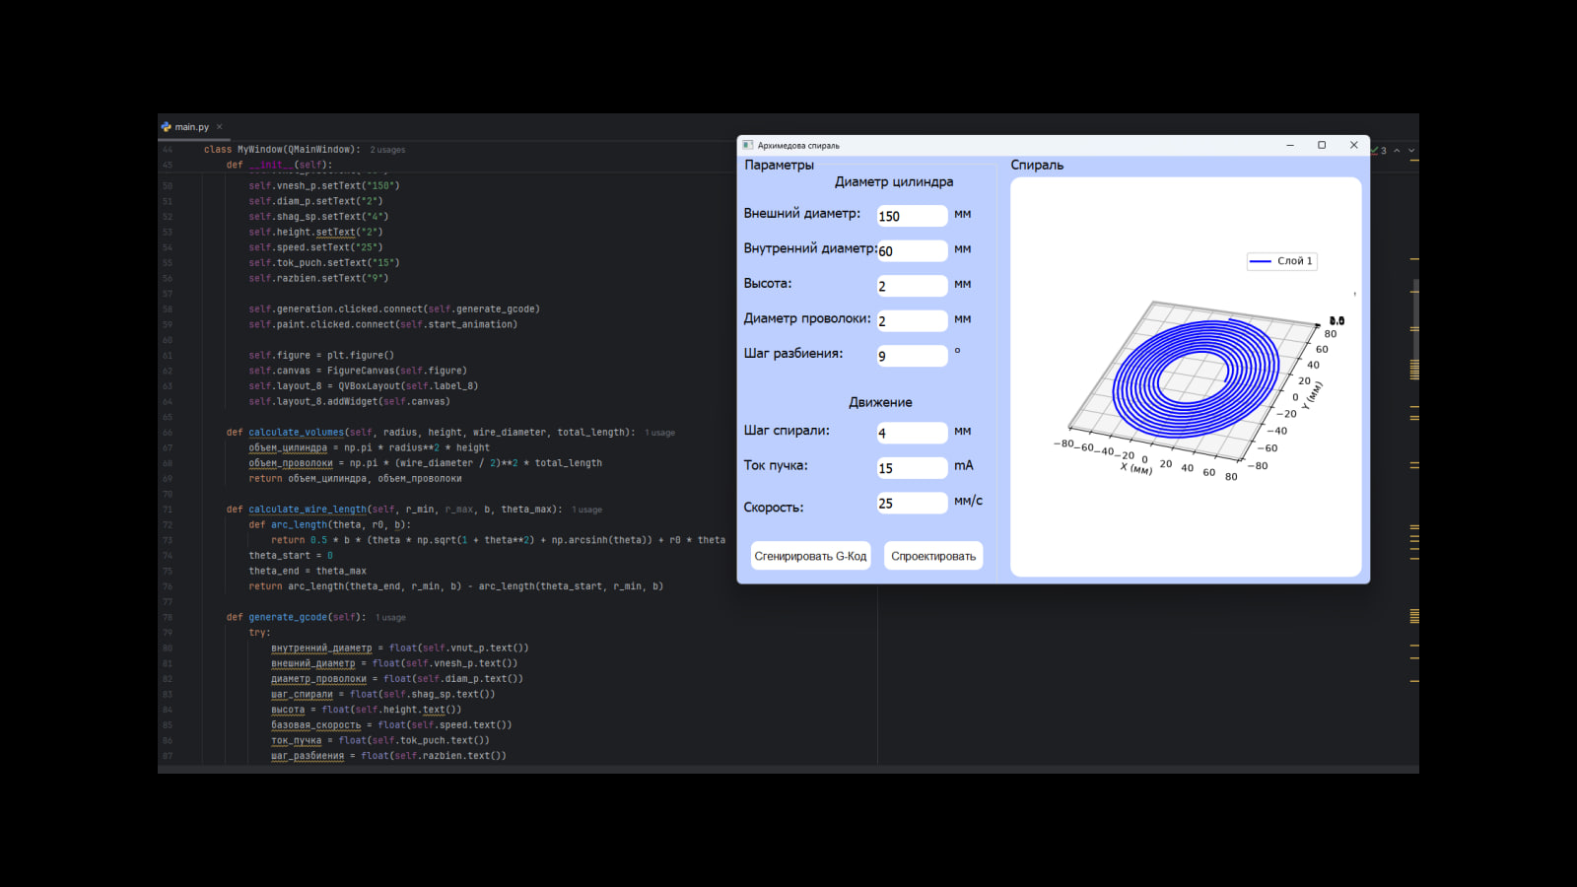Click the Шаг разбиения field with 9

tap(912, 356)
